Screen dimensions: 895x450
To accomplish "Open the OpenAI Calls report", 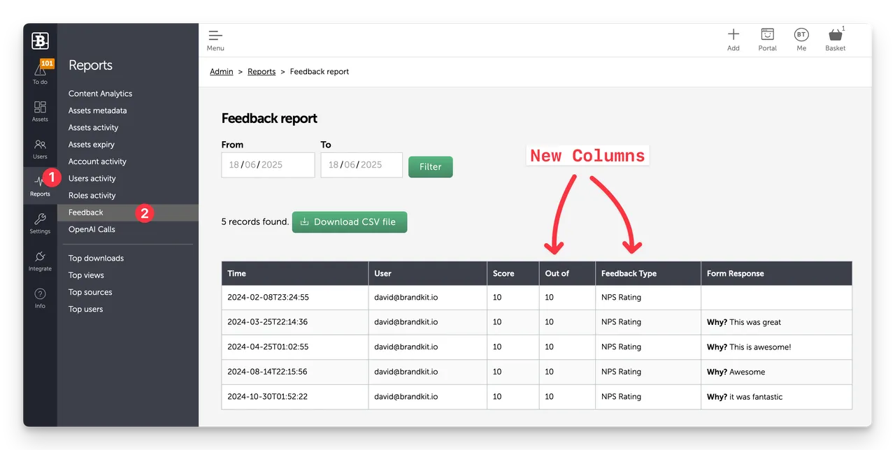I will pos(92,229).
